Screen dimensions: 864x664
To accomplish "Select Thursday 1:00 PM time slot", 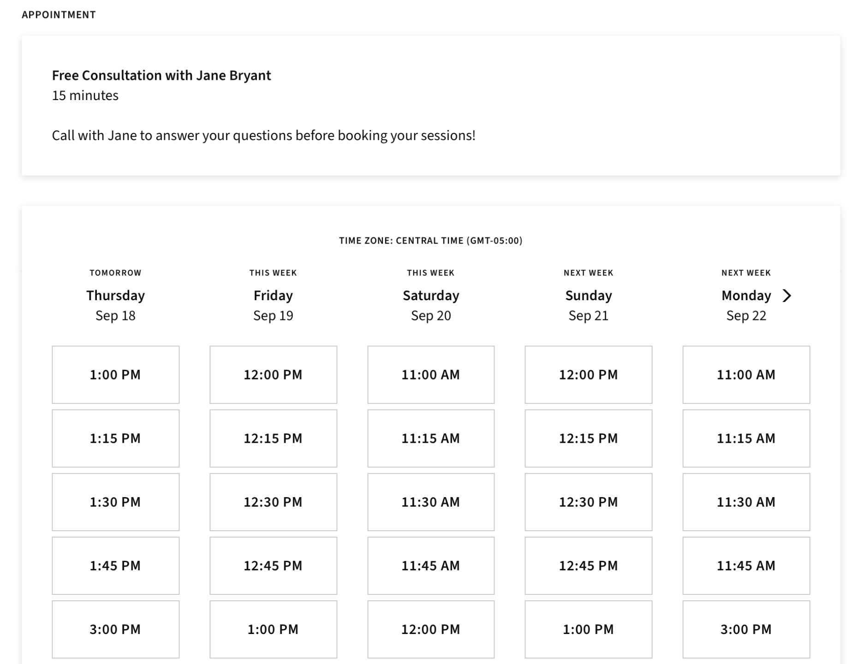I will click(x=115, y=374).
